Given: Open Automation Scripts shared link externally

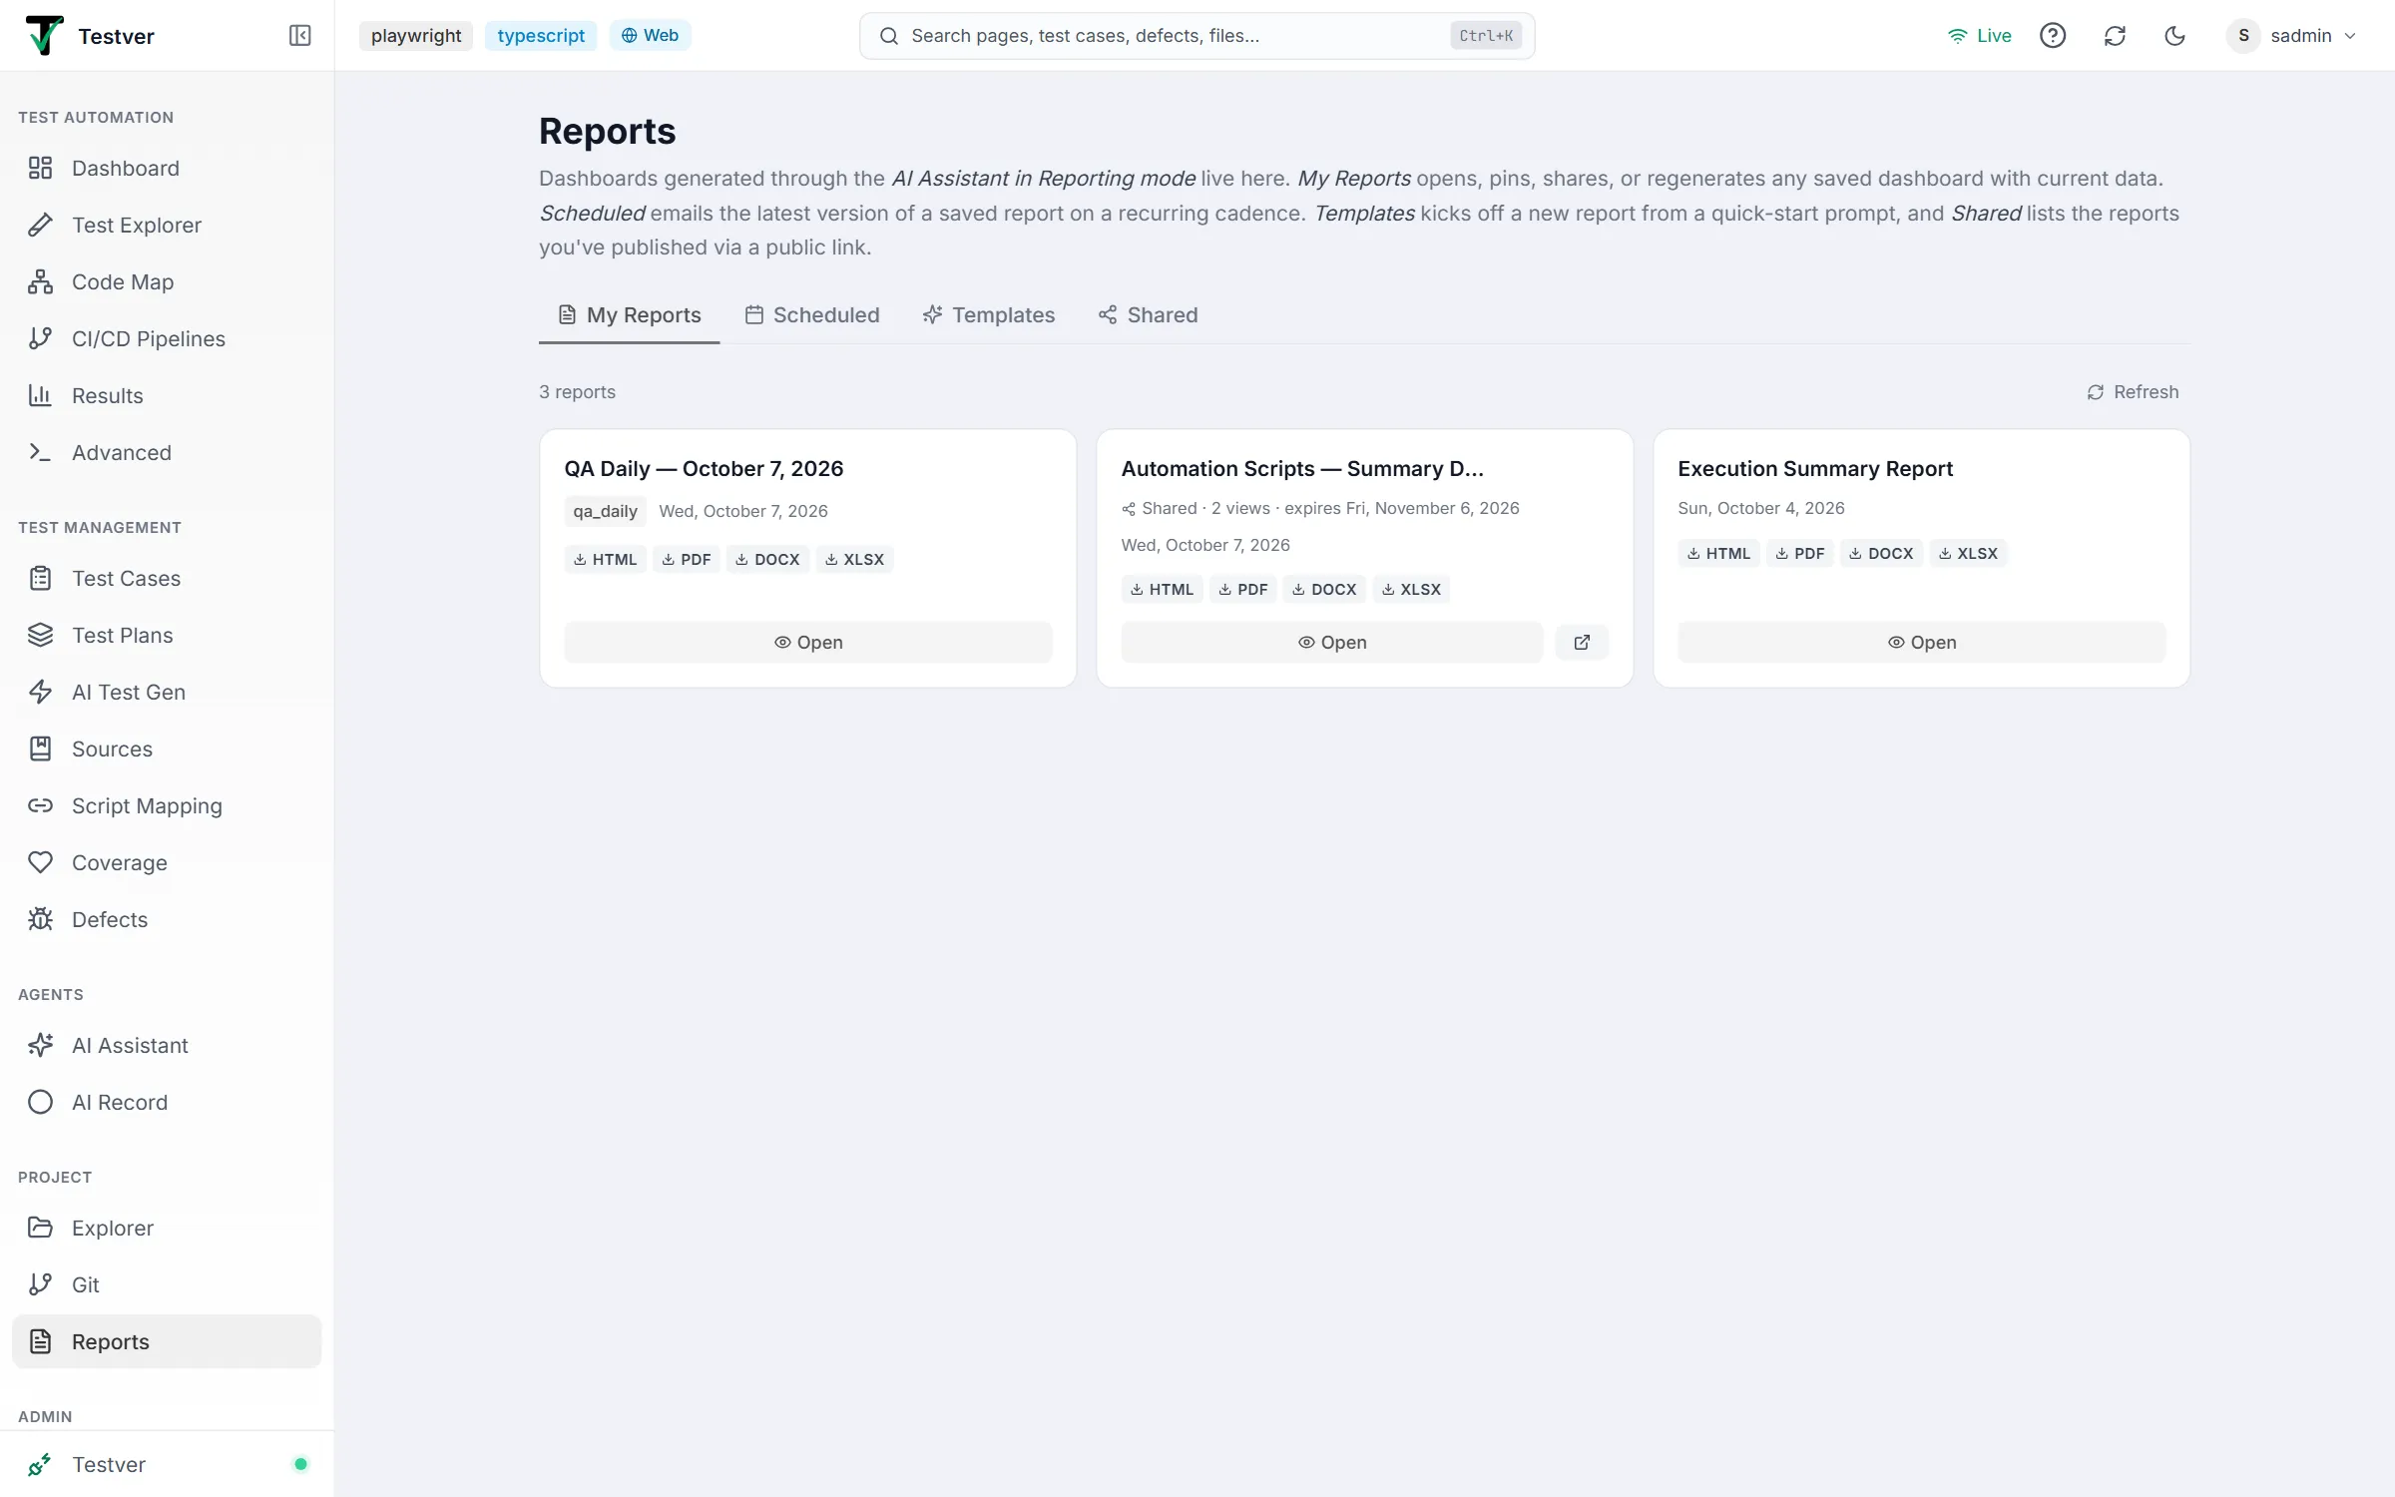Looking at the screenshot, I should tap(1582, 643).
